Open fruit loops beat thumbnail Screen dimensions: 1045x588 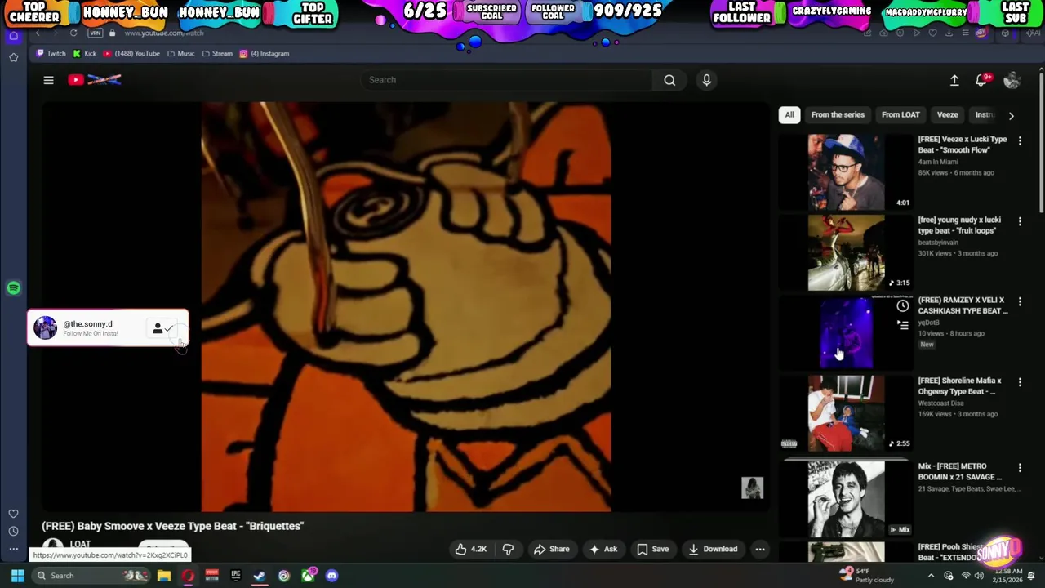(x=846, y=252)
